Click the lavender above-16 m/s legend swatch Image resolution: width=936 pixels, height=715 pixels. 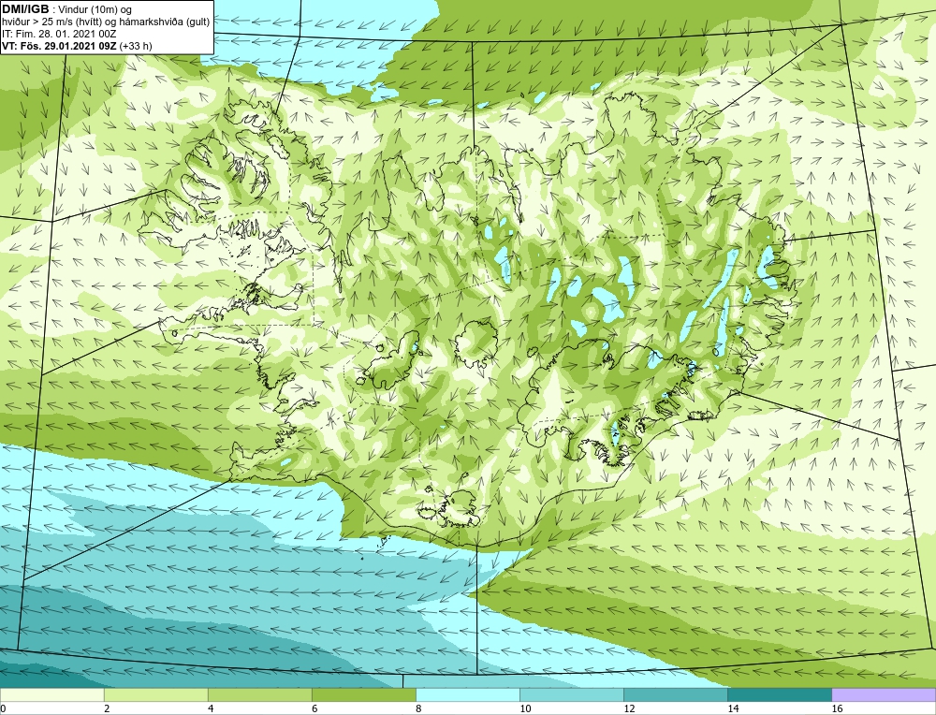(884, 694)
